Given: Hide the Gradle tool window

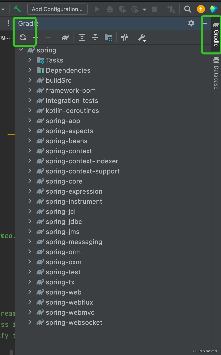Looking at the screenshot, I should click(x=205, y=23).
